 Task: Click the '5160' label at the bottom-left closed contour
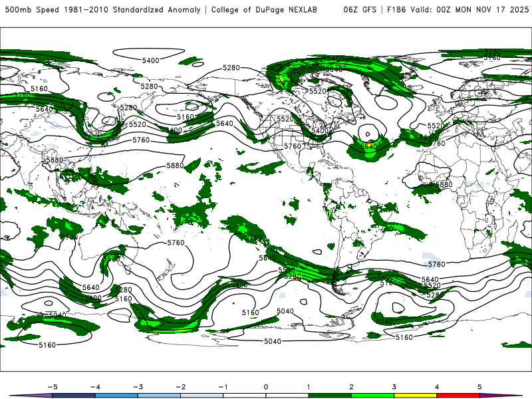pyautogui.click(x=47, y=345)
